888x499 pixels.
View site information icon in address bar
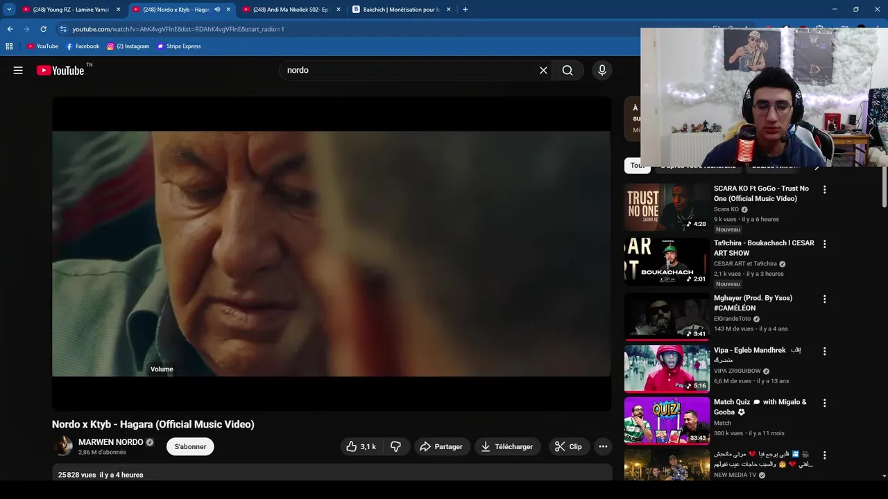tap(63, 29)
